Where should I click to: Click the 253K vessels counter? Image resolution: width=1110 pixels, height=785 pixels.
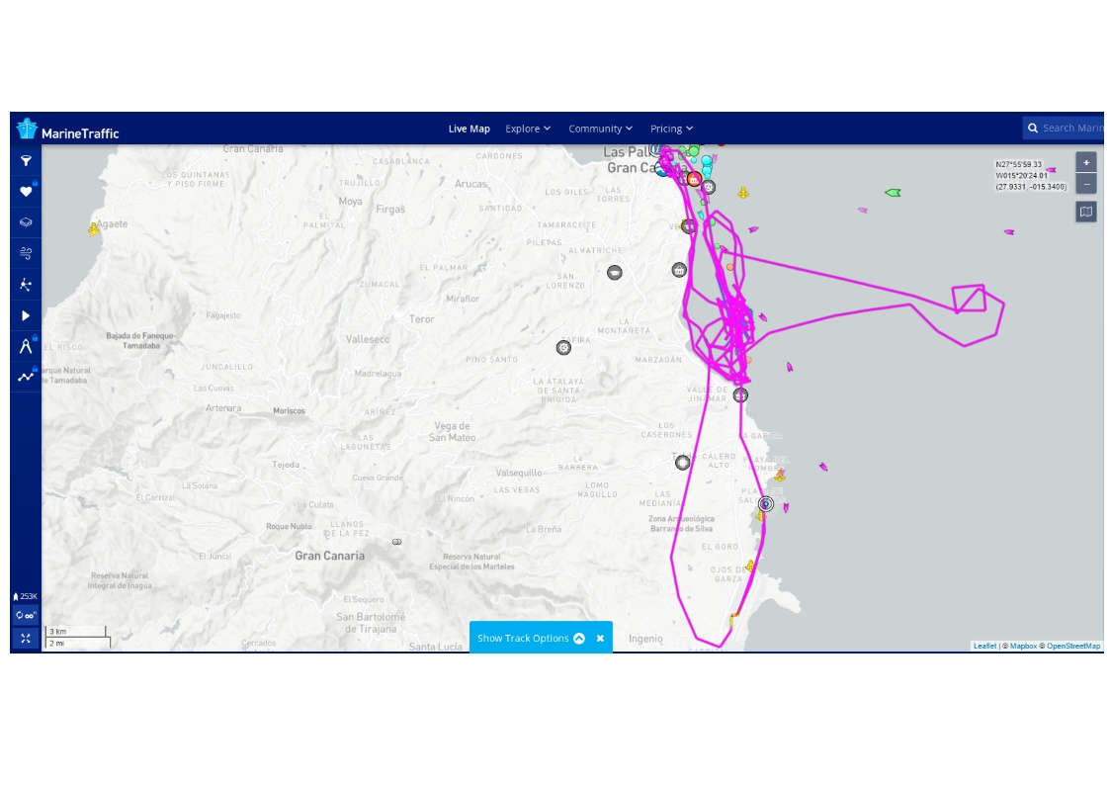point(26,596)
